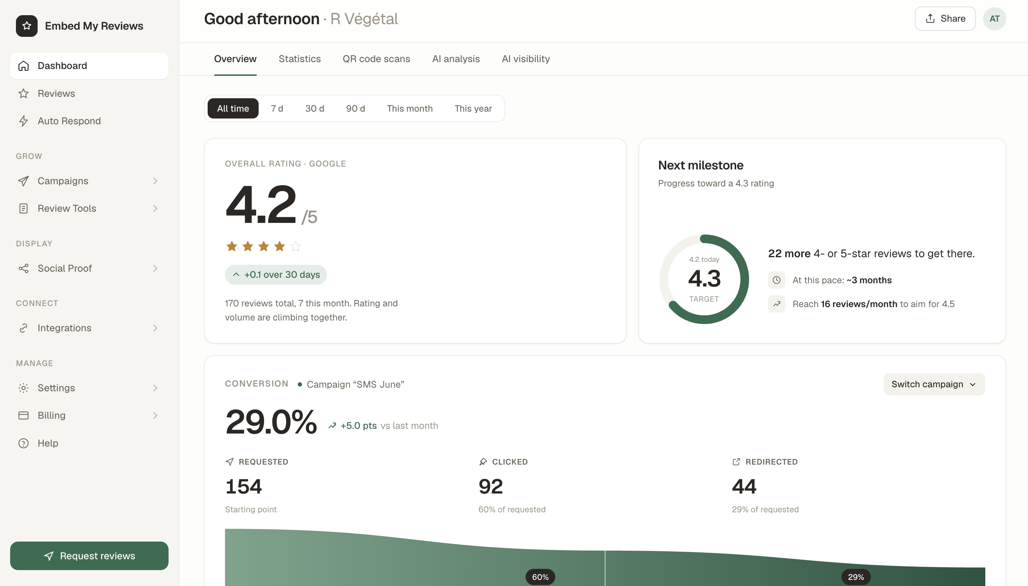Expand the Billing chevron
This screenshot has width=1028, height=586.
(x=155, y=415)
